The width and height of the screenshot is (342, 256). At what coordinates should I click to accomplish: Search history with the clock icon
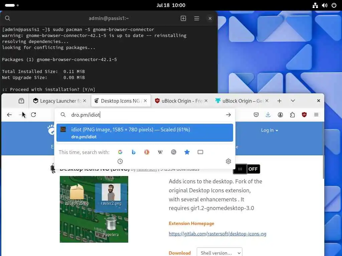pyautogui.click(x=120, y=161)
